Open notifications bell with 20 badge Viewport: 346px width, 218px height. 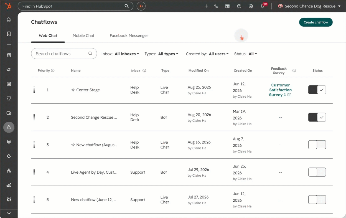263,6
